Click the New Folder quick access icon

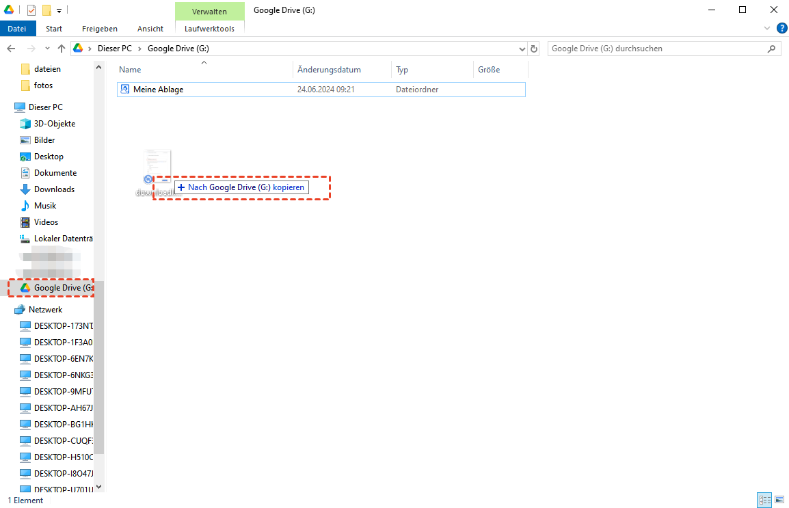[x=46, y=10]
